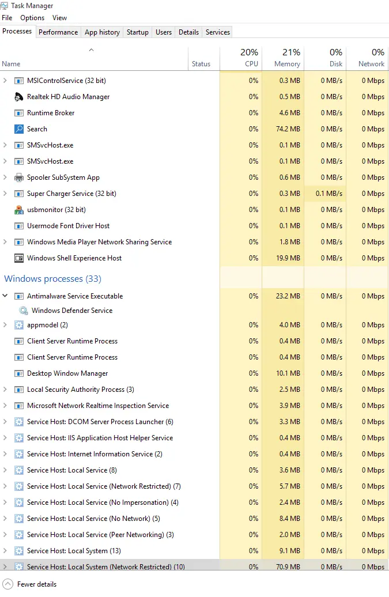This screenshot has height=597, width=389.
Task: Expand Service Host: Local Service (Network Restricted)
Action: click(x=5, y=486)
